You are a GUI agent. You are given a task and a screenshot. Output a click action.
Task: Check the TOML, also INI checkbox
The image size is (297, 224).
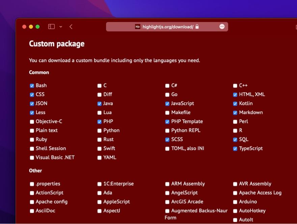click(x=167, y=149)
